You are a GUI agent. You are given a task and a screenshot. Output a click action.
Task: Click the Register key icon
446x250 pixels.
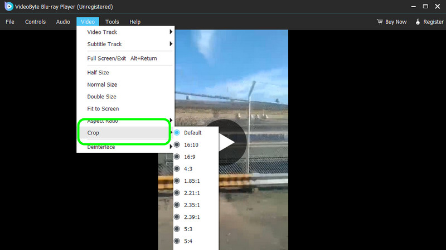[418, 22]
